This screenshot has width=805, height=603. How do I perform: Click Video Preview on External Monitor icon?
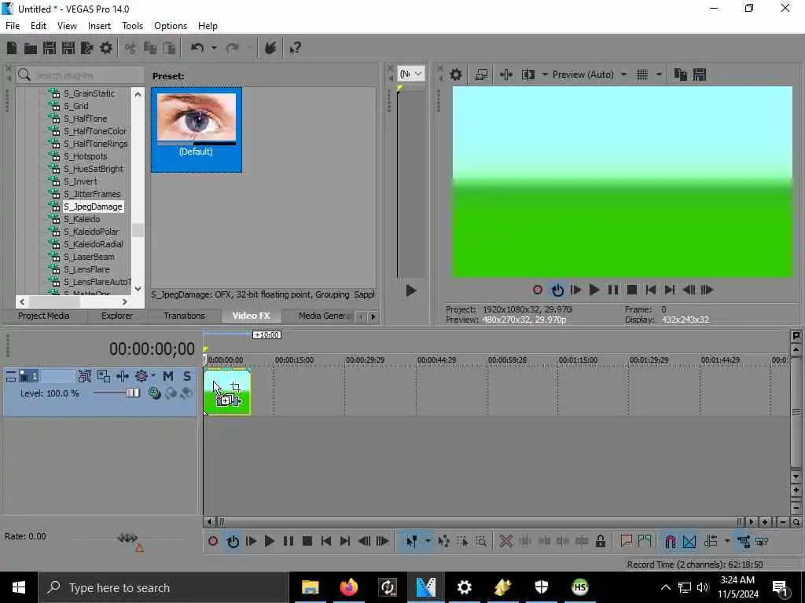pos(481,75)
